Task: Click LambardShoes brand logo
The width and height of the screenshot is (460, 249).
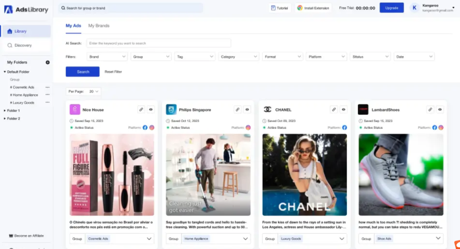Action: pos(363,110)
